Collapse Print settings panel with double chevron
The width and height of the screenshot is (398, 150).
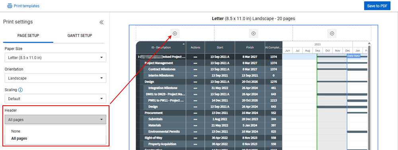coord(101,22)
